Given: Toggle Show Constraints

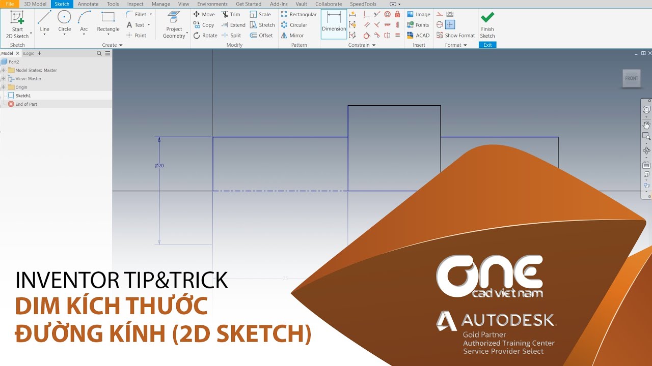Looking at the screenshot, I should tap(352, 24).
